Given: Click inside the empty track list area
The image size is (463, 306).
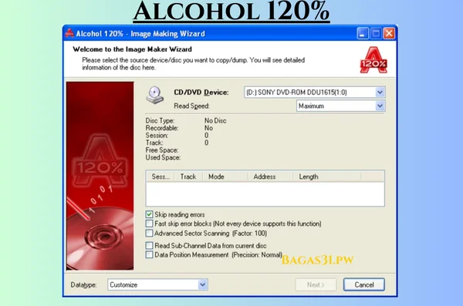Looking at the screenshot, I should pos(265,193).
